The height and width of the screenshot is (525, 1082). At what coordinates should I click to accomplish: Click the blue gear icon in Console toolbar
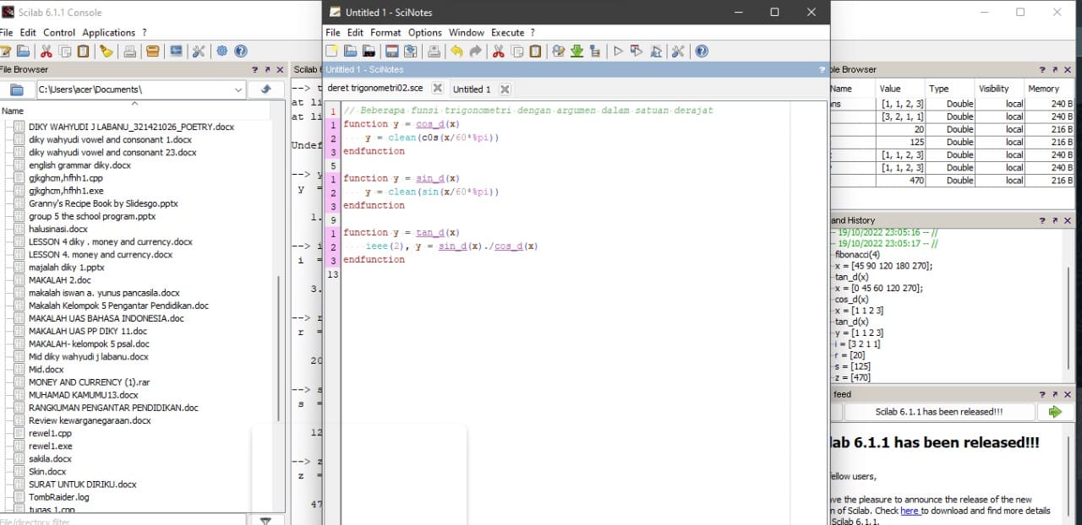(221, 51)
